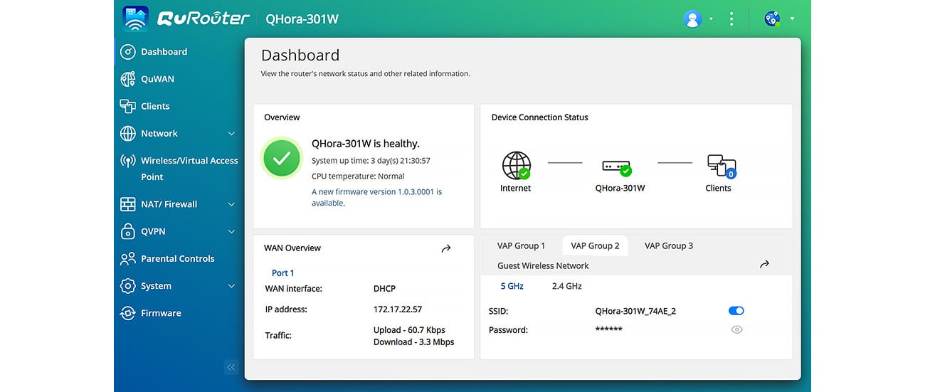Select the 5 GHz band tab
The width and height of the screenshot is (925, 392).
click(512, 286)
